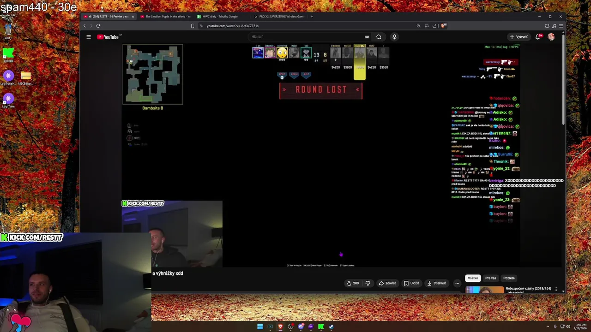Open Steam from taskbar
591x332 pixels.
[x=331, y=326]
